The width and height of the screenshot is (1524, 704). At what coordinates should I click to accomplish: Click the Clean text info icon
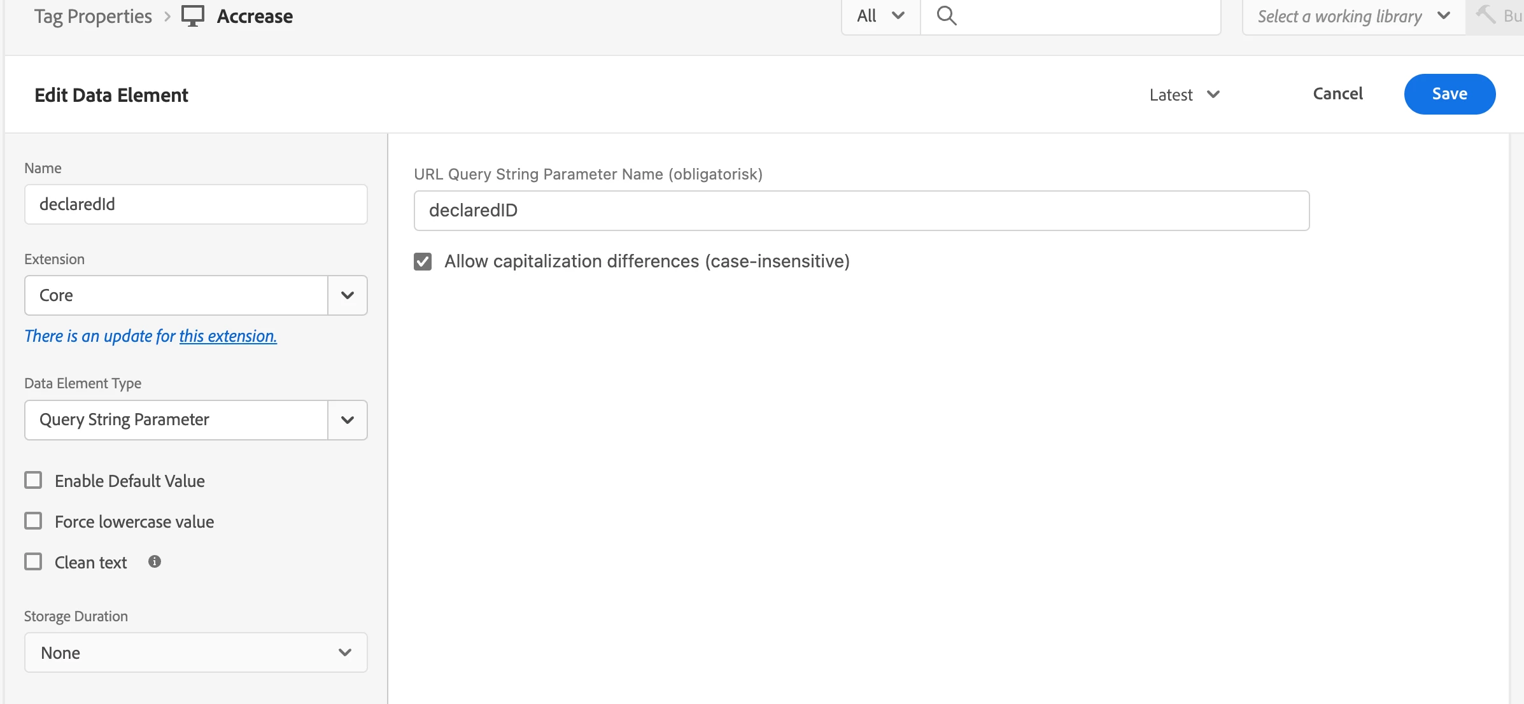click(155, 561)
